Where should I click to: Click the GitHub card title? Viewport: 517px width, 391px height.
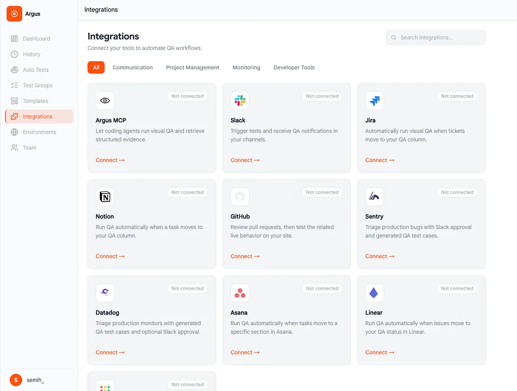(240, 216)
